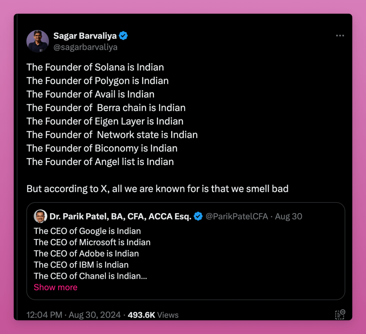The height and width of the screenshot is (334, 366).
Task: Click the 493.6K Views count
Action: click(x=153, y=315)
